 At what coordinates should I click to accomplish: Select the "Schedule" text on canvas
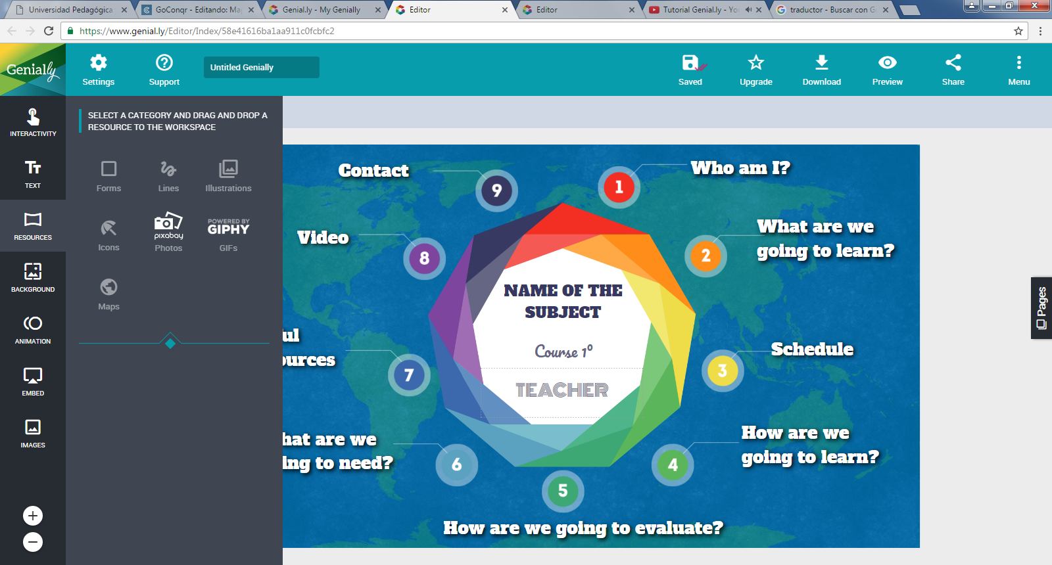[x=812, y=349]
